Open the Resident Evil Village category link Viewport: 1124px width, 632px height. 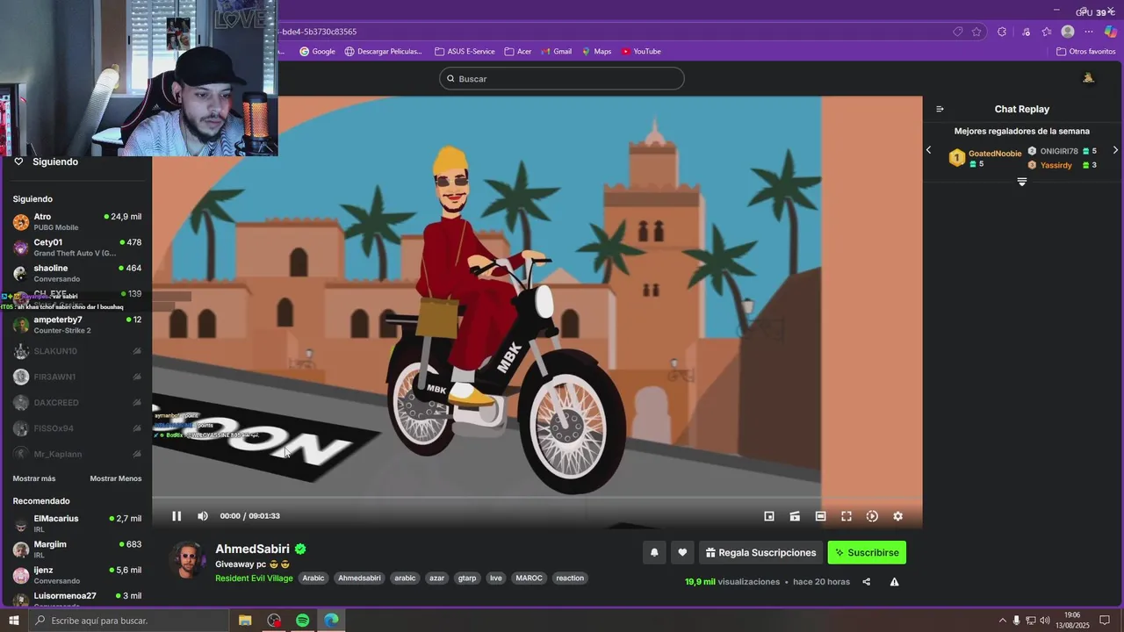pos(254,578)
